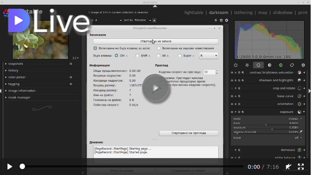Open the exposure mode manual dropdown
The height and width of the screenshot is (175, 311).
[295, 119]
